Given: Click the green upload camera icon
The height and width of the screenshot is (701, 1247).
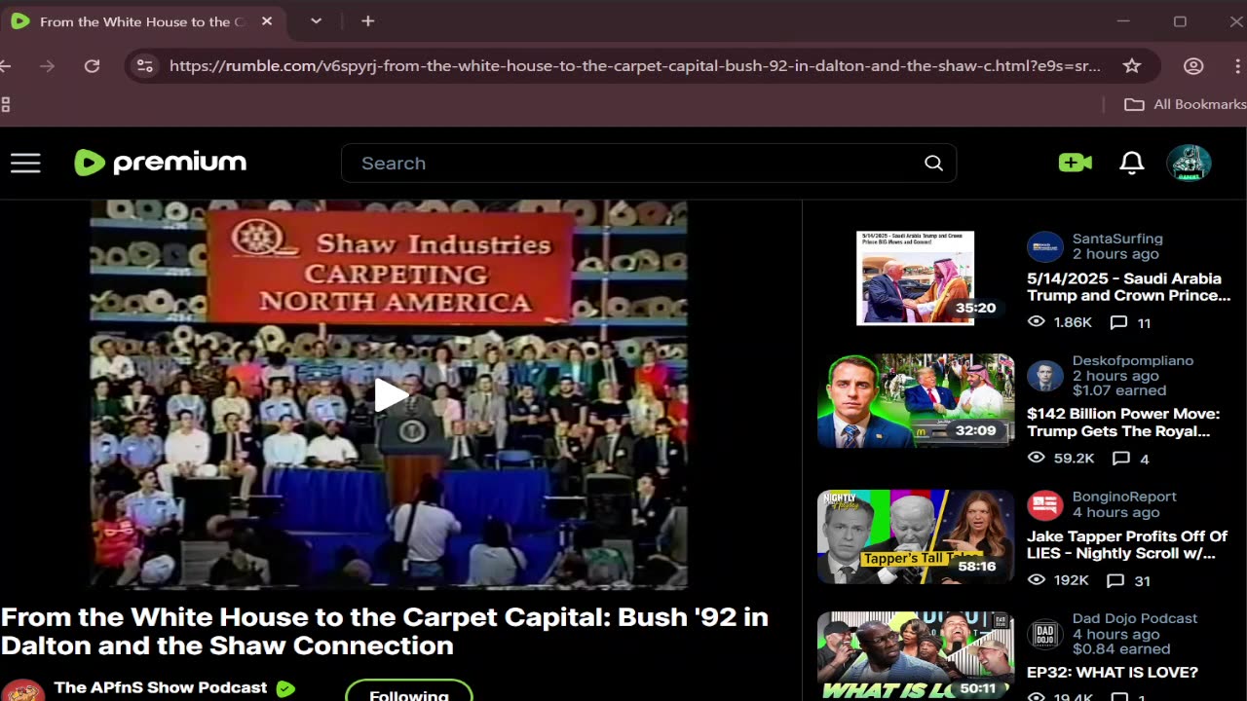Looking at the screenshot, I should point(1076,164).
